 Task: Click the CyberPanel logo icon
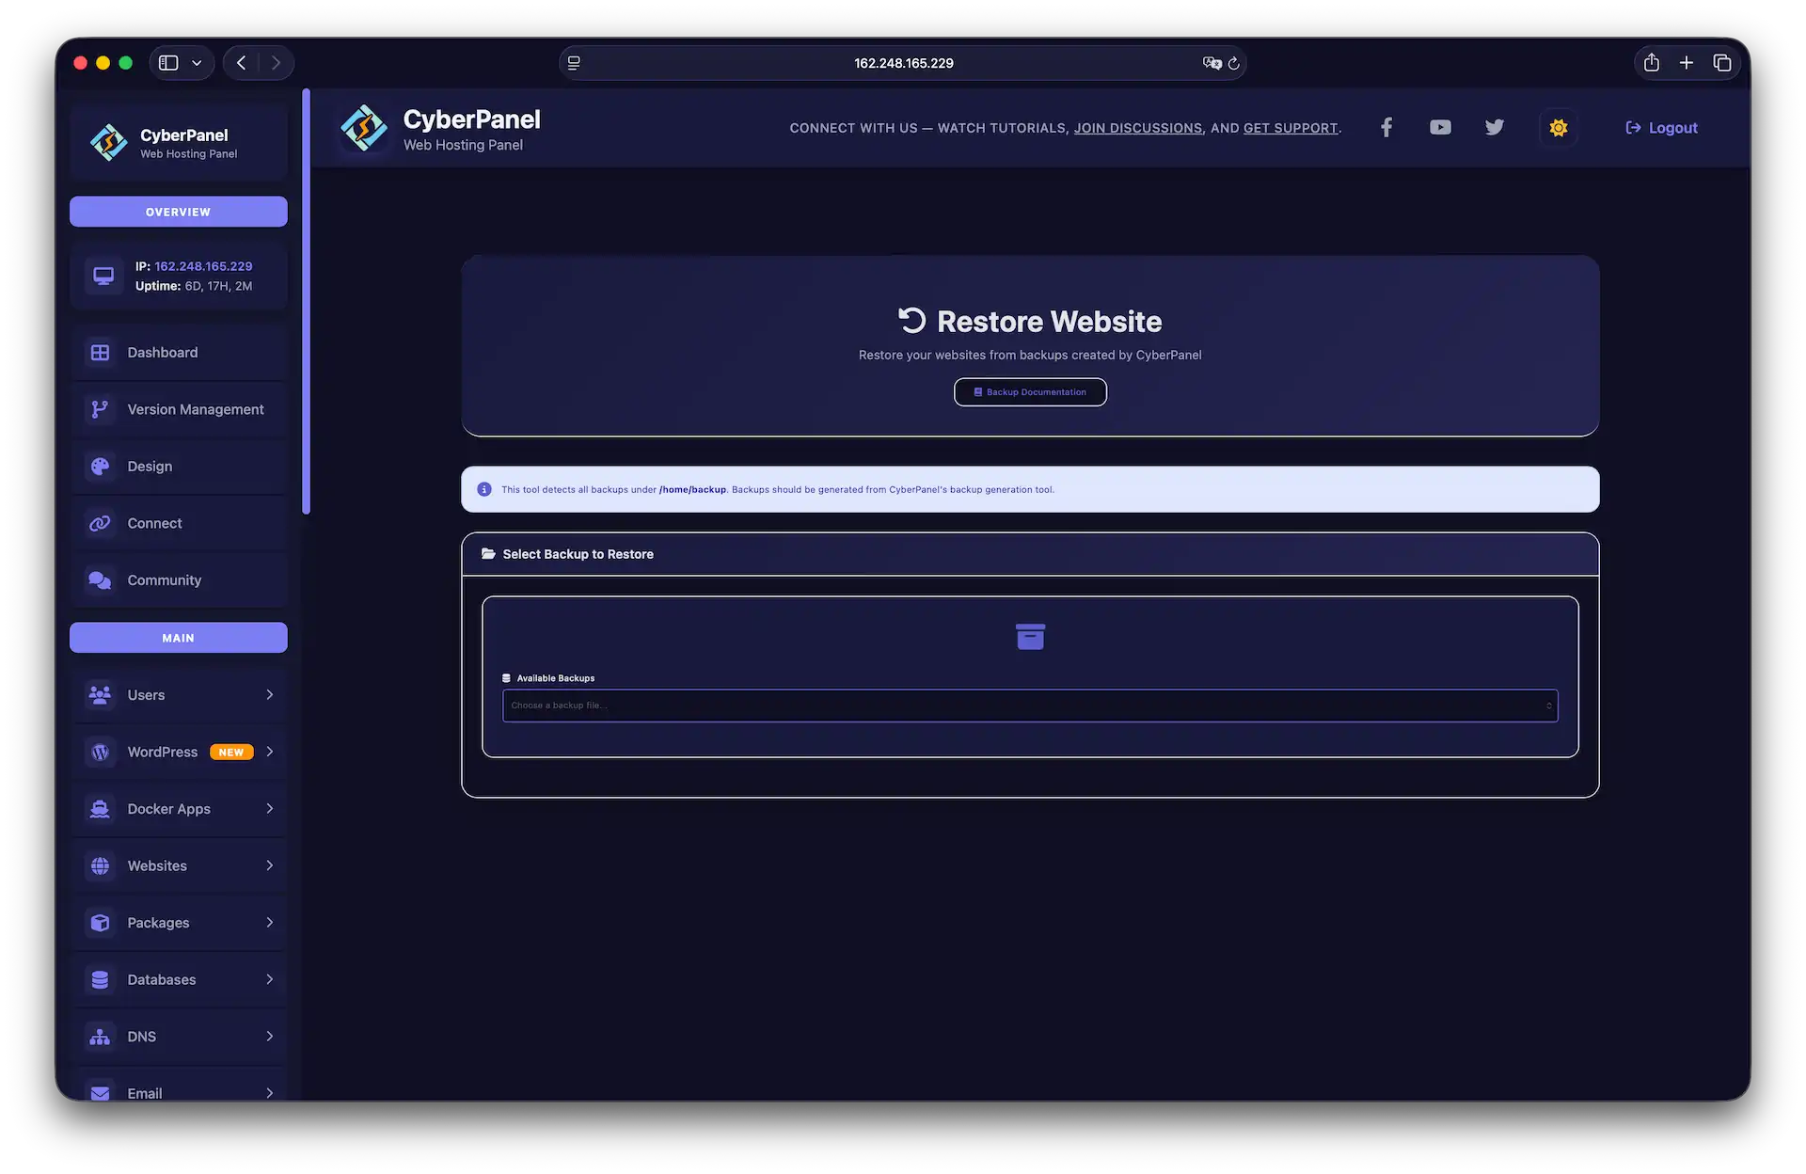pyautogui.click(x=108, y=142)
